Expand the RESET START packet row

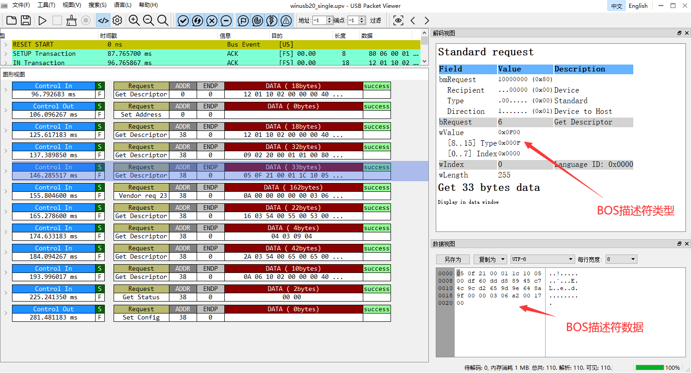[6, 45]
